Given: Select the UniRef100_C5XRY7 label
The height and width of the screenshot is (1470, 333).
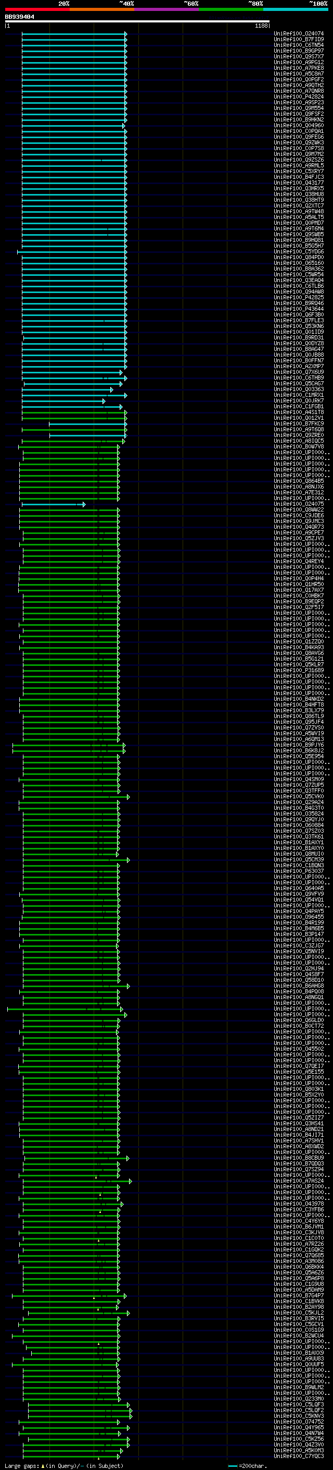Looking at the screenshot, I should [x=299, y=171].
